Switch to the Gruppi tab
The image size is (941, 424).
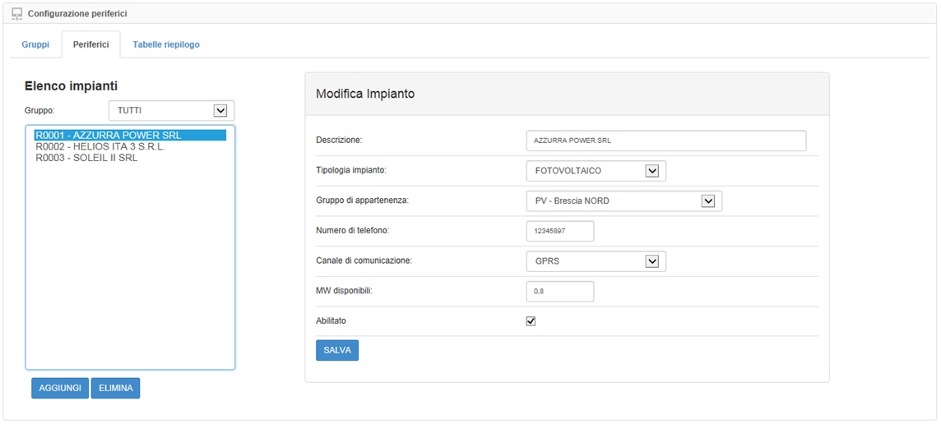[x=35, y=44]
